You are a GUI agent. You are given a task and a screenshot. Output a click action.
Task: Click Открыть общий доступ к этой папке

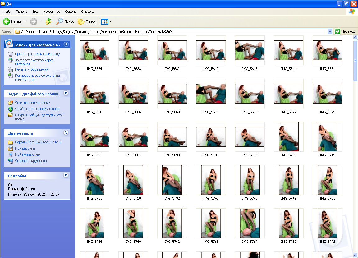pyautogui.click(x=39, y=117)
